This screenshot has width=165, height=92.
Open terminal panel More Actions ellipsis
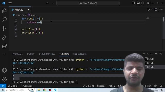(151, 54)
